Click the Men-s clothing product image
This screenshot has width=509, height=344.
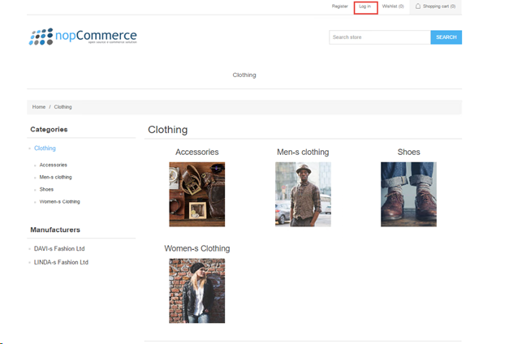pyautogui.click(x=303, y=194)
